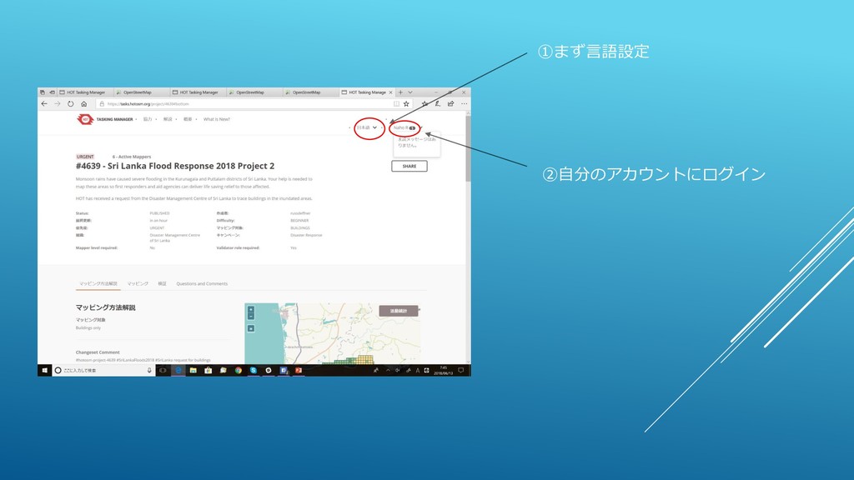Open the 日本語 language dropdown

367,127
